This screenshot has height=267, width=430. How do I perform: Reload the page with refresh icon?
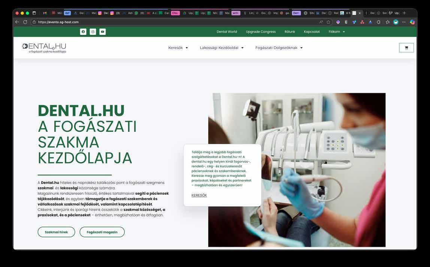point(25,22)
